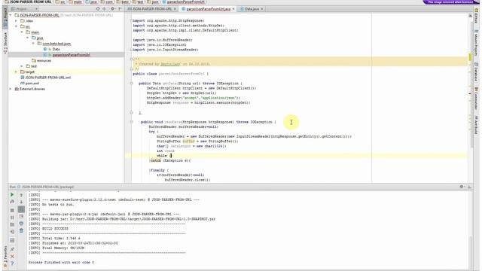
Task: Click the beto breadcrumb in navigation bar
Action: click(123, 2)
